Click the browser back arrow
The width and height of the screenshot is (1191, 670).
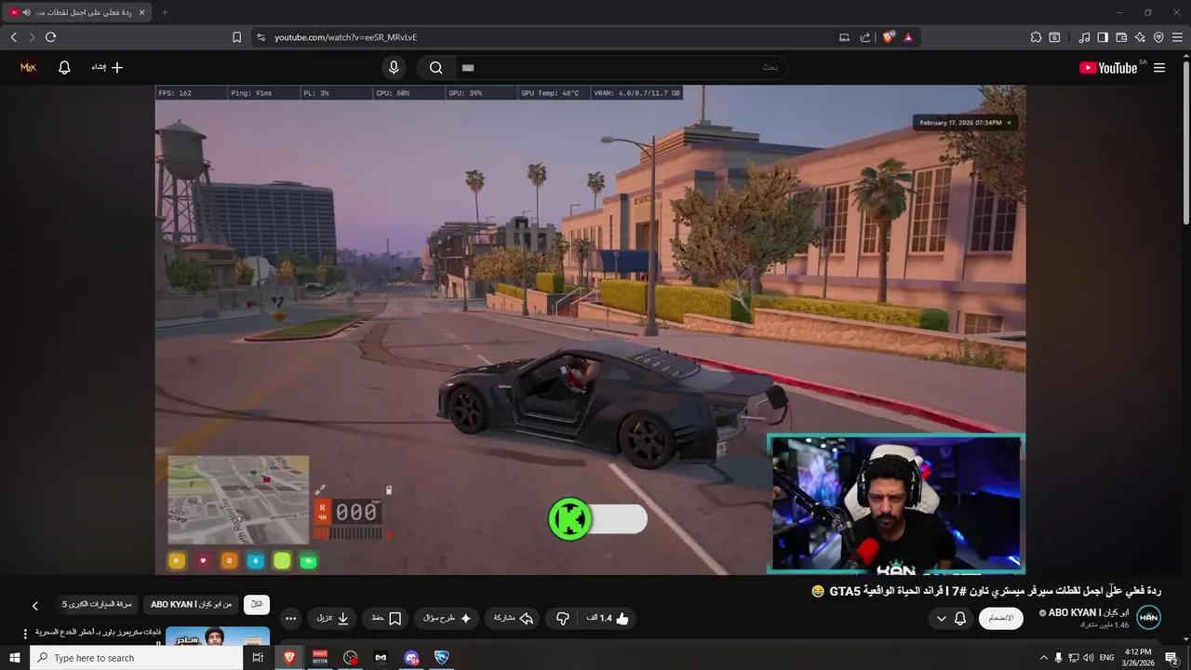click(13, 37)
